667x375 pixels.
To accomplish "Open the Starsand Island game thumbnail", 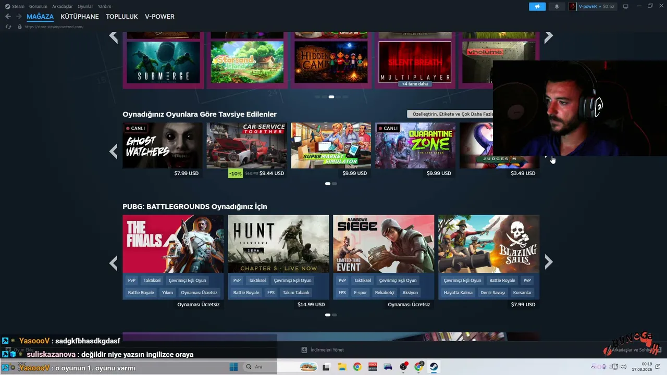I will click(247, 63).
